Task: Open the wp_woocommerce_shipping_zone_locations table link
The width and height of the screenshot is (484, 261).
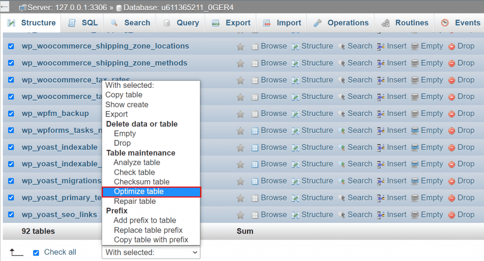Action: coord(105,46)
